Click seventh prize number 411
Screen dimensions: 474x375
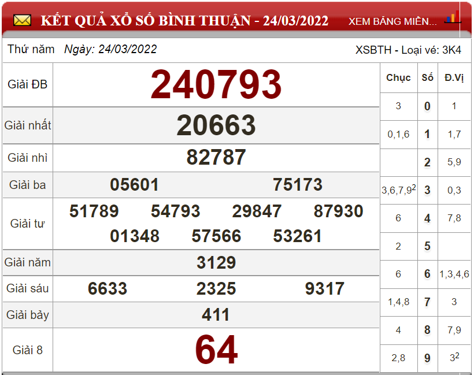216,315
